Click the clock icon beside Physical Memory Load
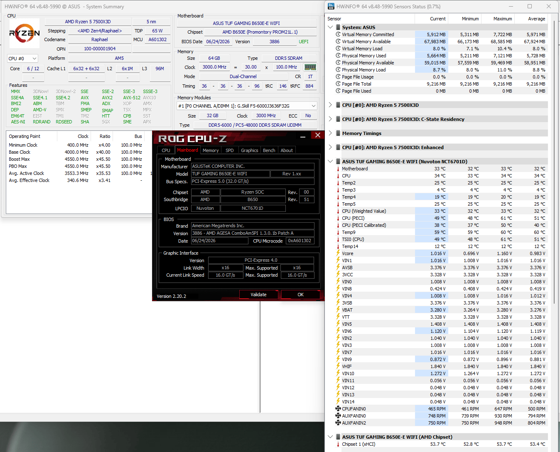Screen dimensions: 560x452 (x=338, y=70)
